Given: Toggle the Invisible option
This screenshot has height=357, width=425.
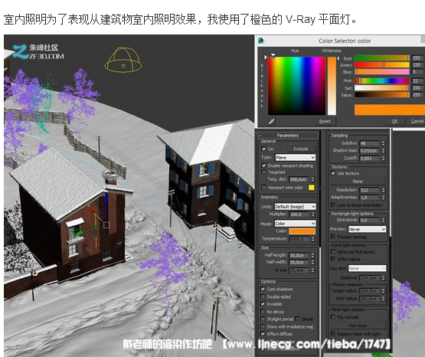Looking at the screenshot, I should tap(263, 304).
